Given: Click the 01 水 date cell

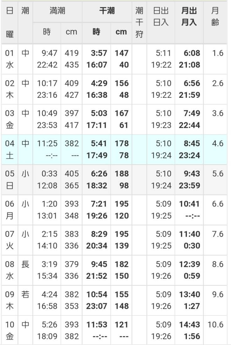Looking at the screenshot, I should click(10, 59).
